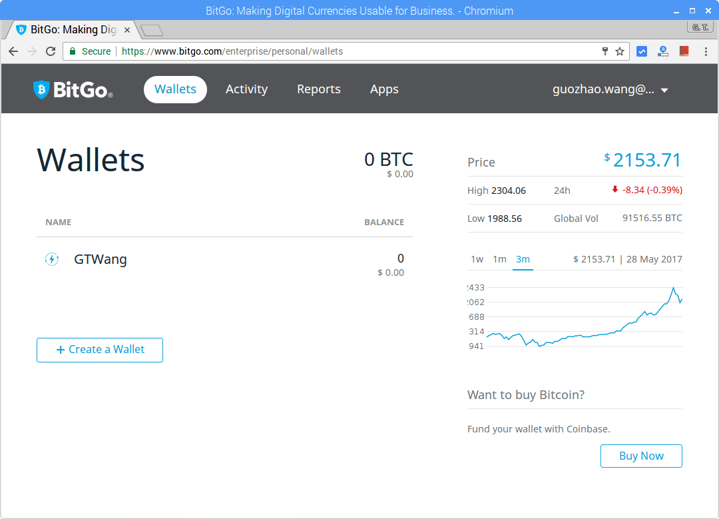Click the Create a Wallet button
The width and height of the screenshot is (719, 519).
(x=99, y=350)
